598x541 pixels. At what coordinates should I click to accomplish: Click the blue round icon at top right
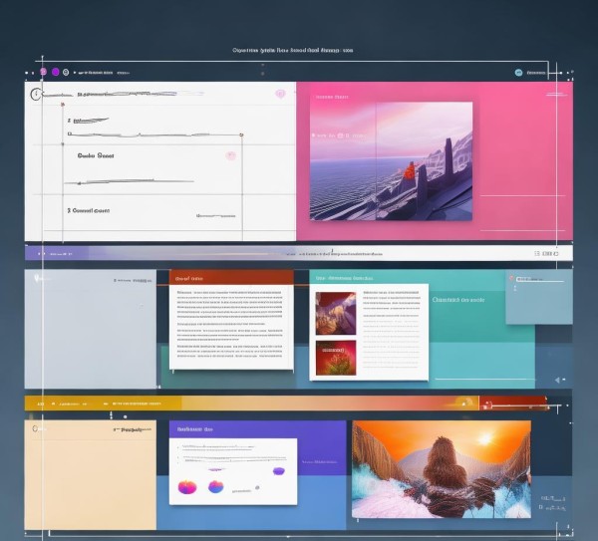[x=518, y=73]
